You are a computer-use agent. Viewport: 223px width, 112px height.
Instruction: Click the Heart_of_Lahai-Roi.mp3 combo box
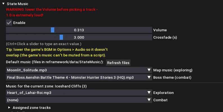(79, 93)
